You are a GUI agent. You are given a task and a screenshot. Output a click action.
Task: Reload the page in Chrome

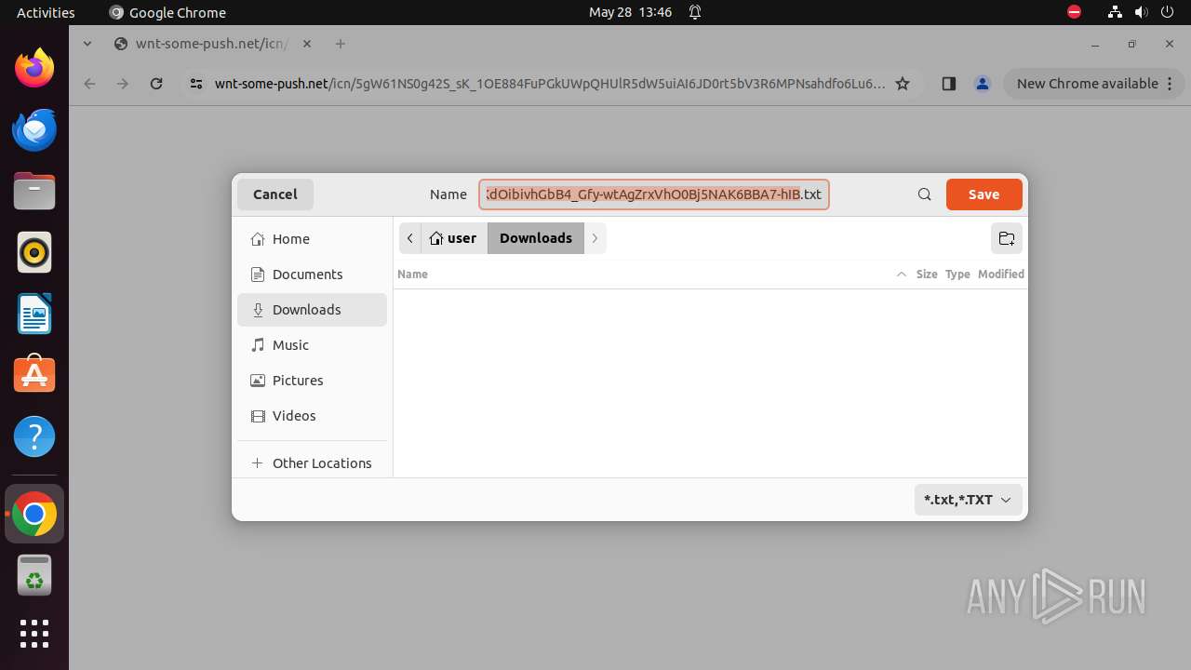click(x=156, y=84)
